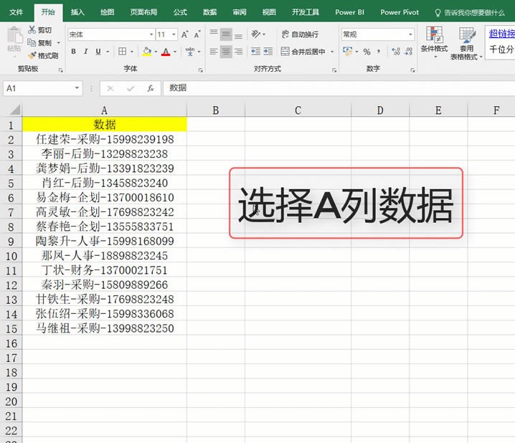Image resolution: width=515 pixels, height=443 pixels.
Task: Click the red font color button
Action: (165, 52)
